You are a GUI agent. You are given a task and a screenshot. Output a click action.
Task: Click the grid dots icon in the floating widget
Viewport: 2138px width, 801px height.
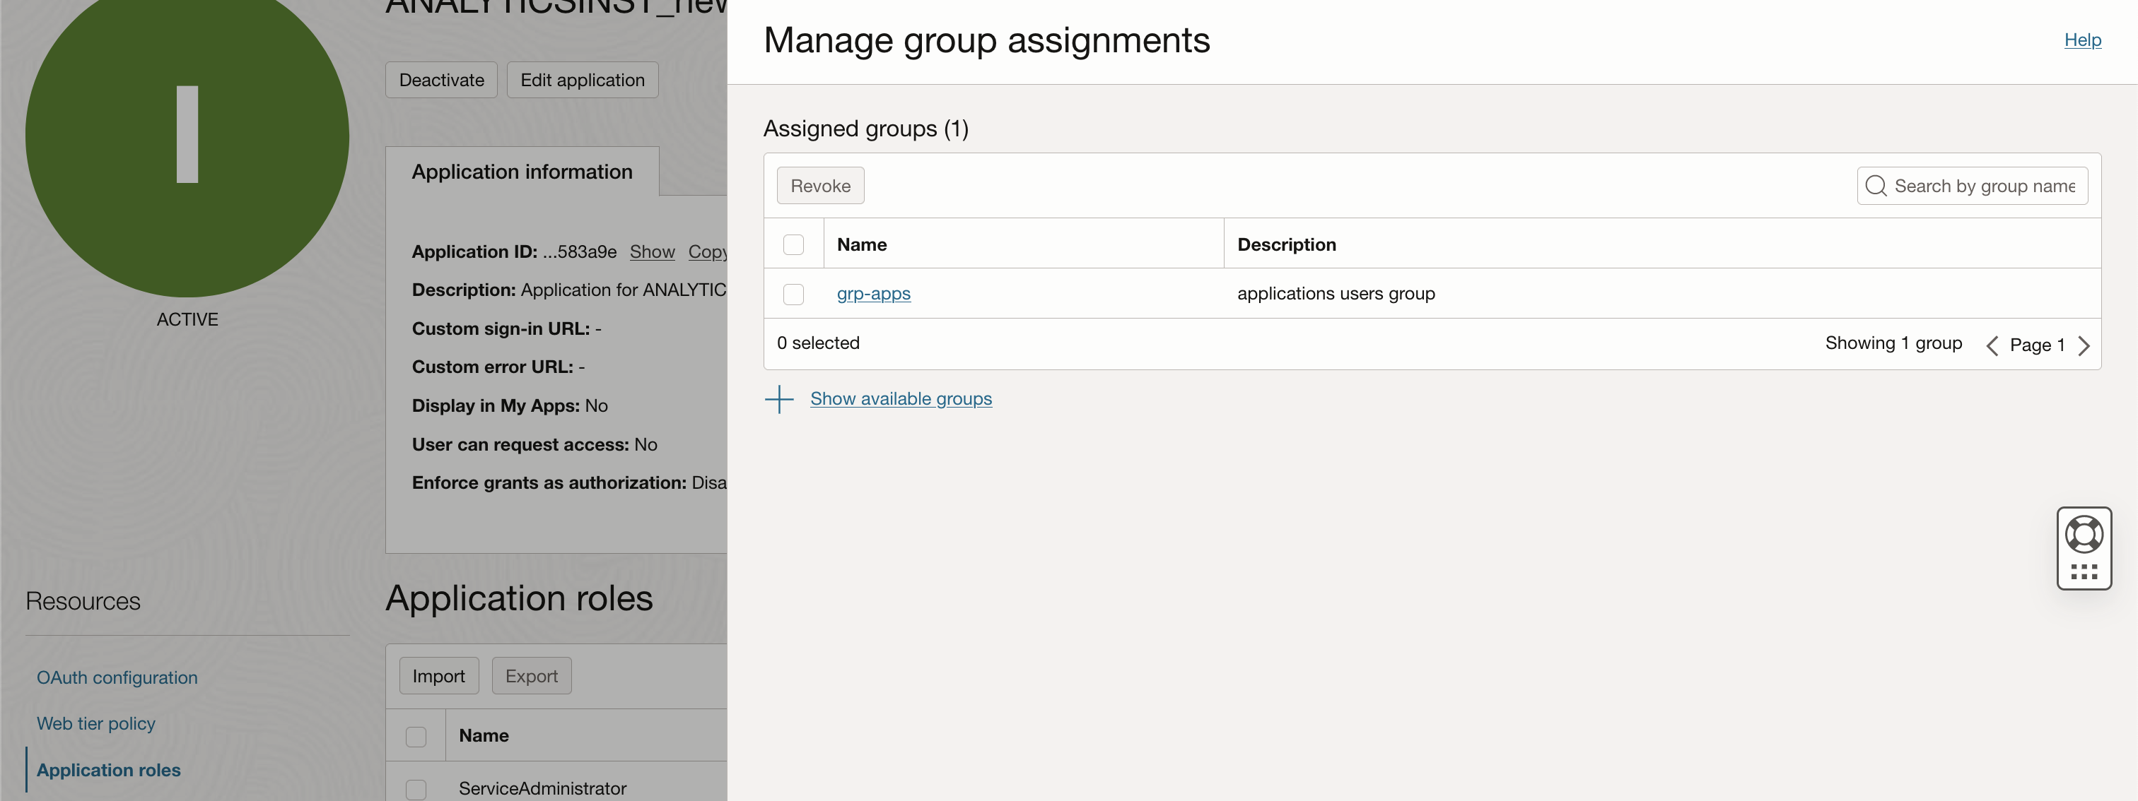(x=2085, y=571)
